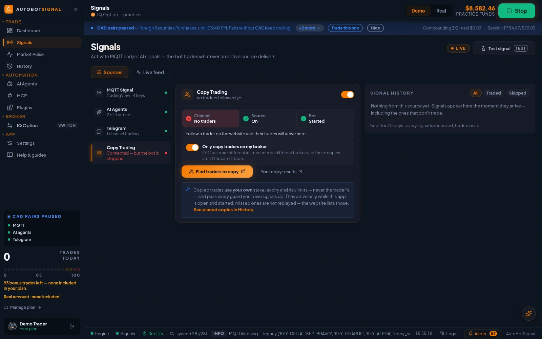Open Alerts showing 57 notifications
Image resolution: width=542 pixels, height=339 pixels.
(482, 334)
